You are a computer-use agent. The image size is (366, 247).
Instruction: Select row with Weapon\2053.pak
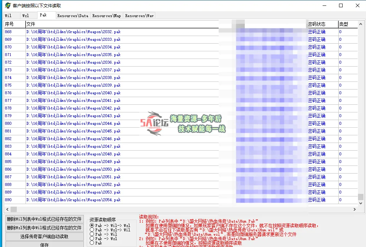point(181,192)
